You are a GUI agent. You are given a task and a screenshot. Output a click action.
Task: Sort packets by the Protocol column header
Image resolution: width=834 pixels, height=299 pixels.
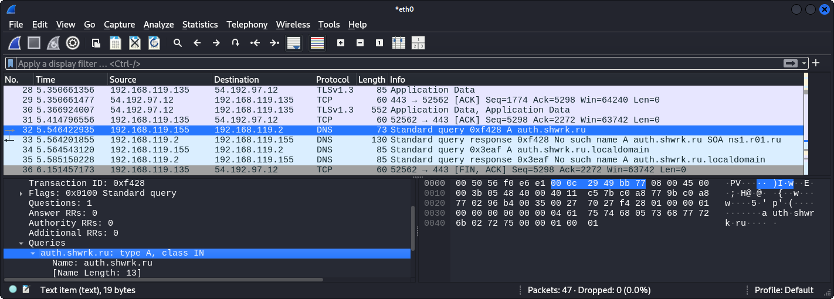332,80
